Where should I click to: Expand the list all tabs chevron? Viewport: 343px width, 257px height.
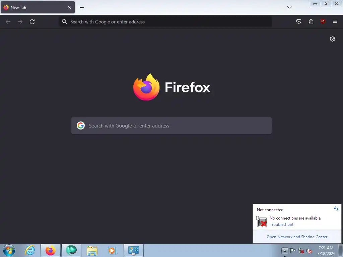point(289,7)
